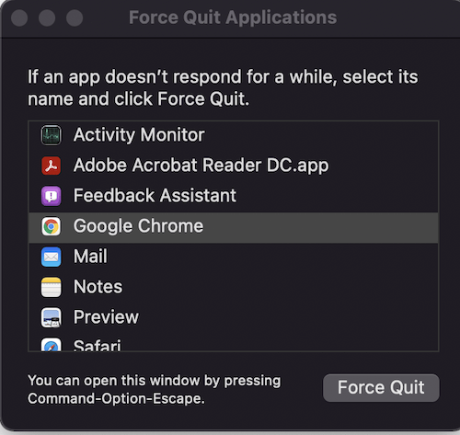Click the Google Chrome icon

51,226
